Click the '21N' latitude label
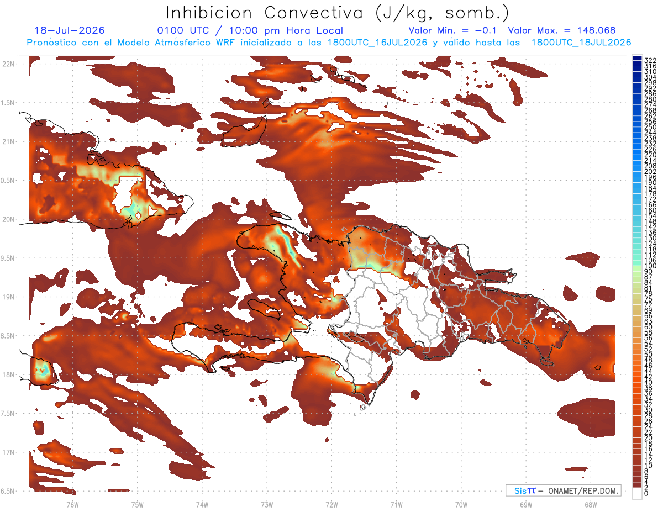This screenshot has width=663, height=512. [x=8, y=141]
